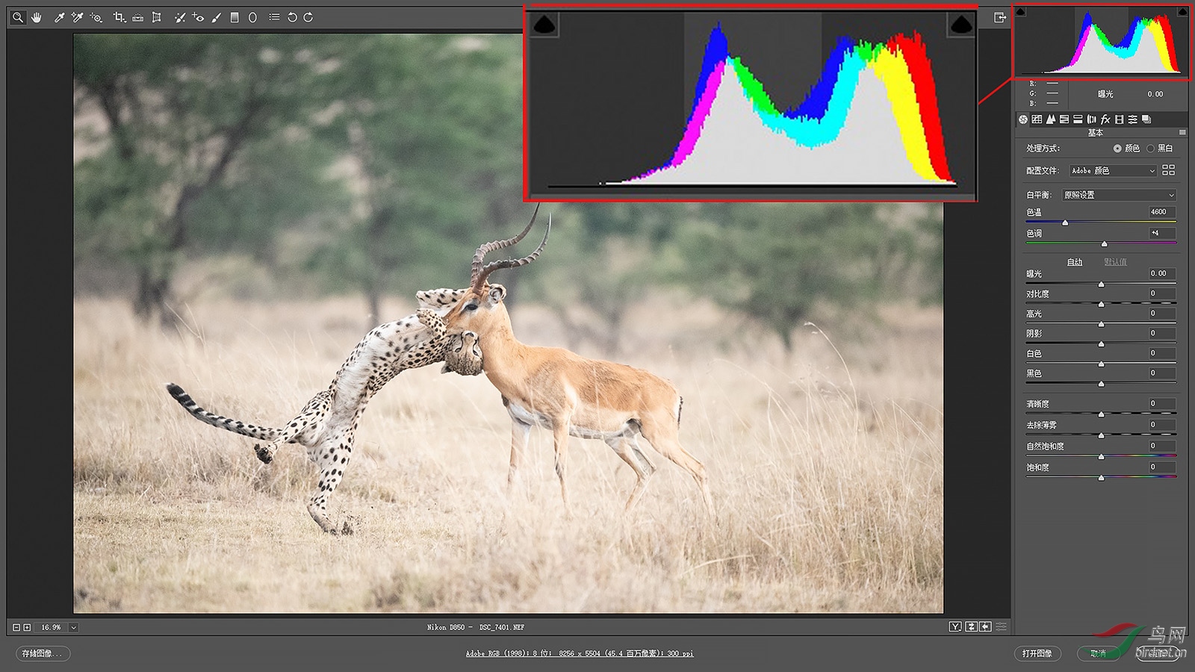Toggle the highlight clipping warning in histogram
The width and height of the screenshot is (1195, 672).
click(x=1182, y=12)
